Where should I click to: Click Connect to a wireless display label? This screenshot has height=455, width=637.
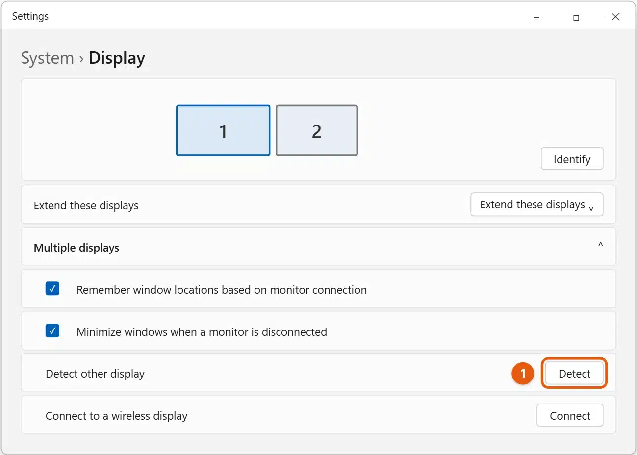pos(117,416)
